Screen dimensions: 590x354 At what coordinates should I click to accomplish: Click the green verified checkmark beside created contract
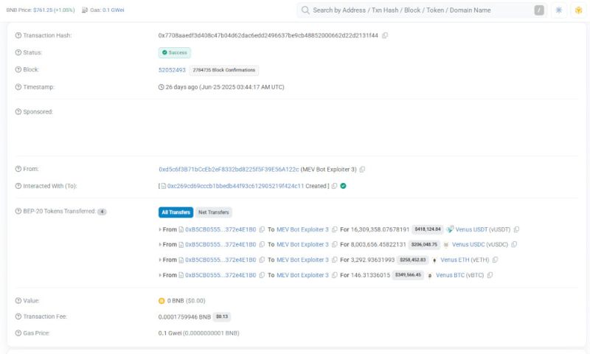[x=343, y=186]
